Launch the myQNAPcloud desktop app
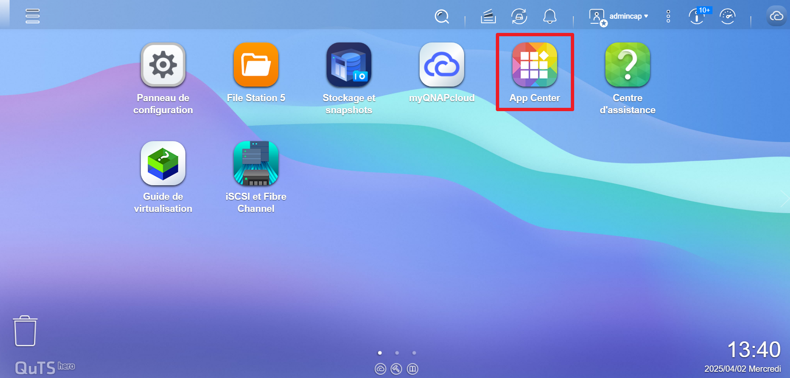The image size is (790, 378). tap(442, 73)
